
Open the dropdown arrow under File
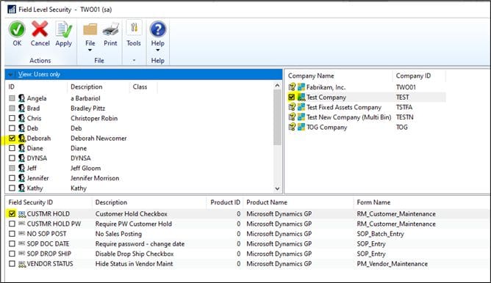click(x=90, y=51)
